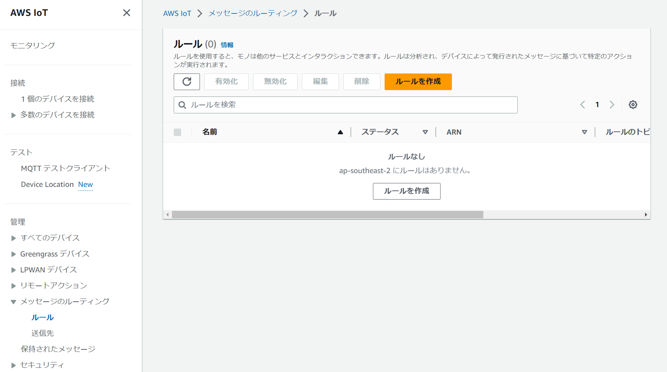Switch to the 送信先 sidebar item
The width and height of the screenshot is (667, 372).
42,333
